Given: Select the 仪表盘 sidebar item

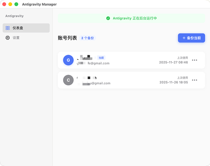Looking at the screenshot, I should 26,28.
